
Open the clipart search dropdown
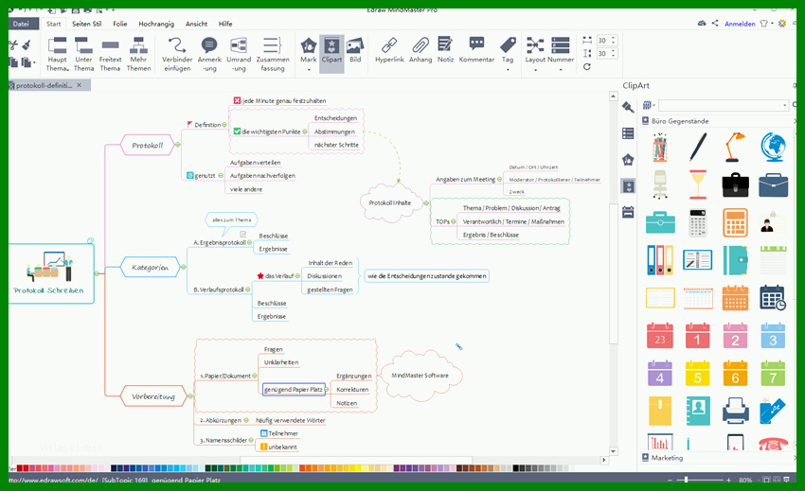click(785, 106)
